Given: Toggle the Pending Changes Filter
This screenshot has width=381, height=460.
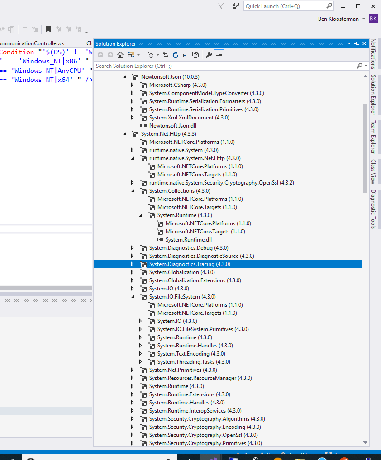Looking at the screenshot, I should tap(151, 55).
